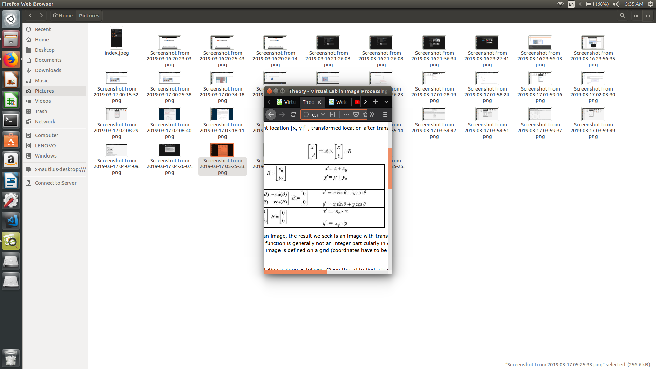Open the list-all-tabs chevron in Firefox
Image resolution: width=656 pixels, height=369 pixels.
point(386,102)
